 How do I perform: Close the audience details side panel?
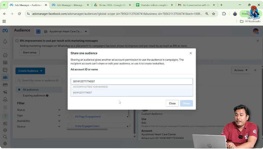click(255, 70)
